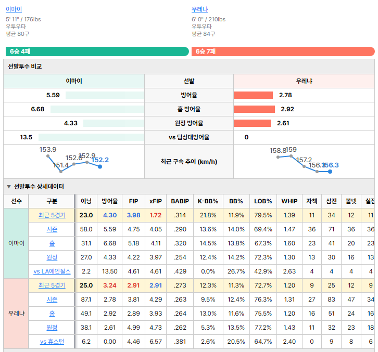378x352 pixels.
Task: Click the BB% column header
Action: 236,201
